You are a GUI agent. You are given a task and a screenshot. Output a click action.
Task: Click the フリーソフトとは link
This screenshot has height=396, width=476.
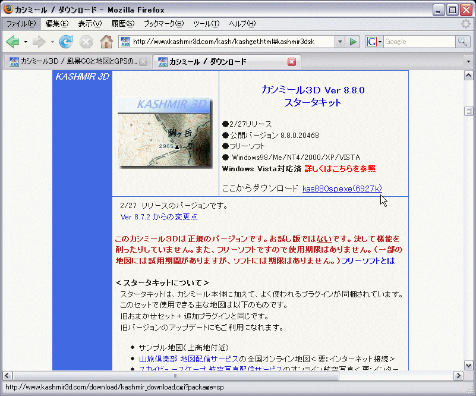coord(368,261)
